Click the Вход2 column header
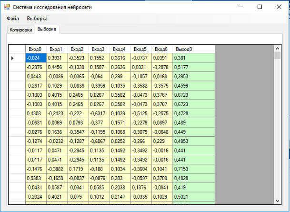 point(78,49)
